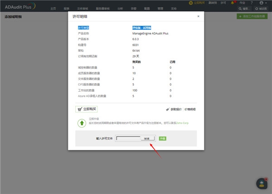Image resolution: width=272 pixels, height=194 pixels.
Task: Click the architecture value 64 bit
Action: tap(136, 51)
